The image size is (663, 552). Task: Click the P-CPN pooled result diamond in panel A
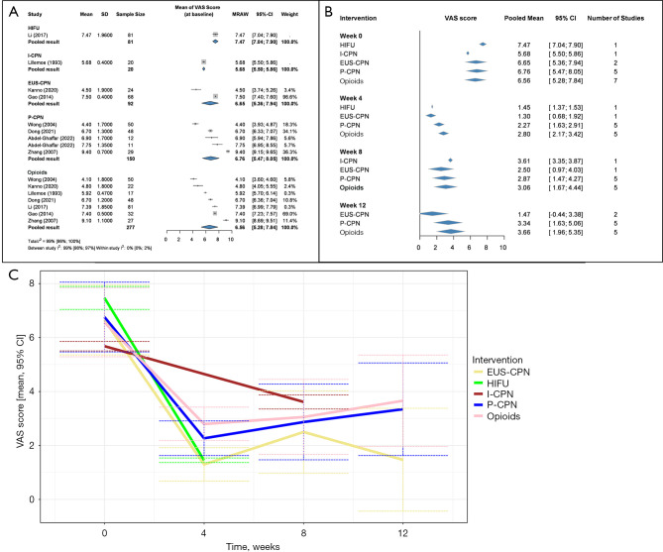pyautogui.click(x=211, y=159)
